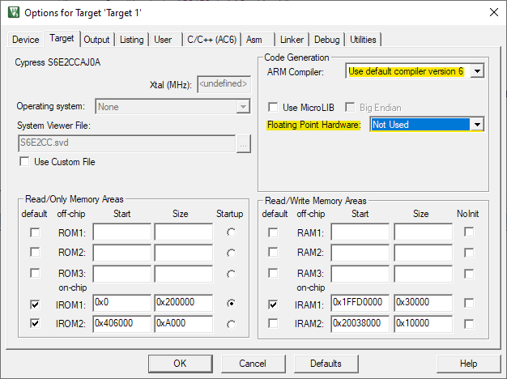Click the IRAM1 Size input field

pyautogui.click(x=424, y=303)
